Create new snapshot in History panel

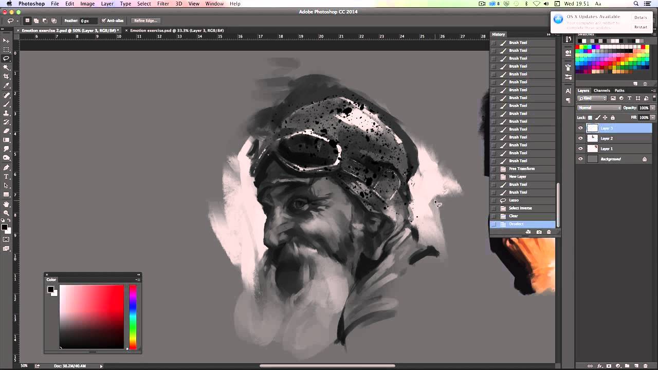pyautogui.click(x=539, y=232)
